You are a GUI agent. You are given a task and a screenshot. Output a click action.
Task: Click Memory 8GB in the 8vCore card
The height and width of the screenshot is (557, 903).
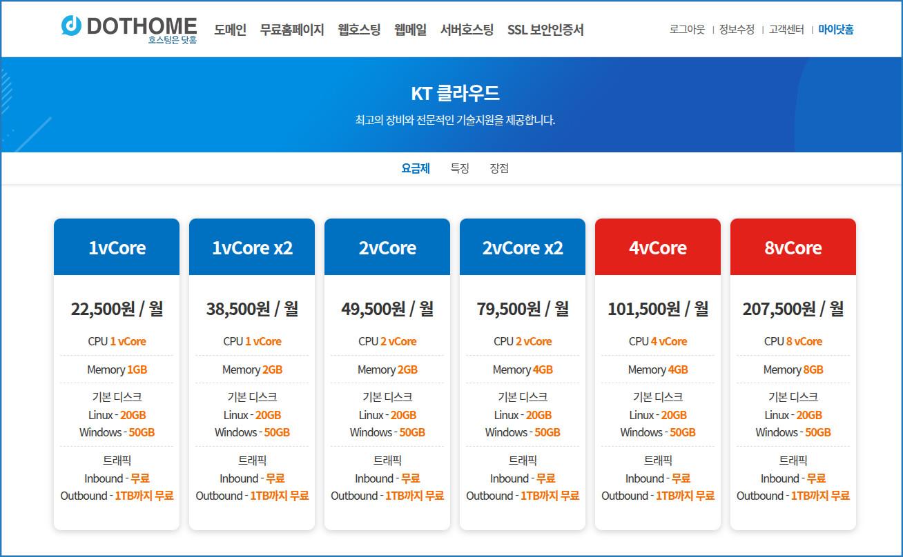tap(793, 369)
